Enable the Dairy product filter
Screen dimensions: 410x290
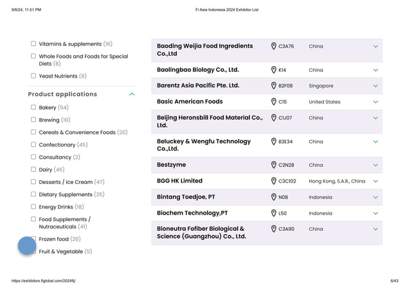click(33, 170)
